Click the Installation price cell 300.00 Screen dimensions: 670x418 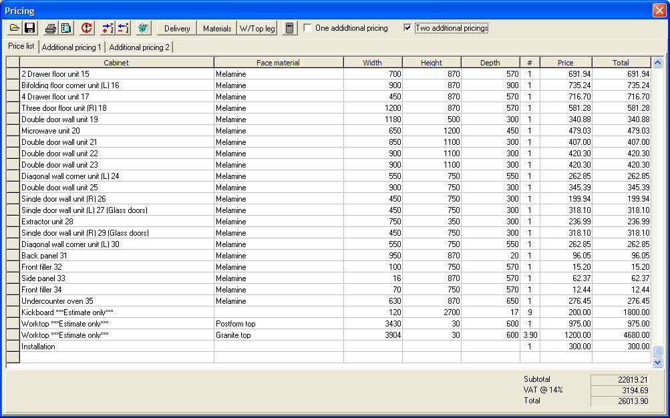click(566, 347)
